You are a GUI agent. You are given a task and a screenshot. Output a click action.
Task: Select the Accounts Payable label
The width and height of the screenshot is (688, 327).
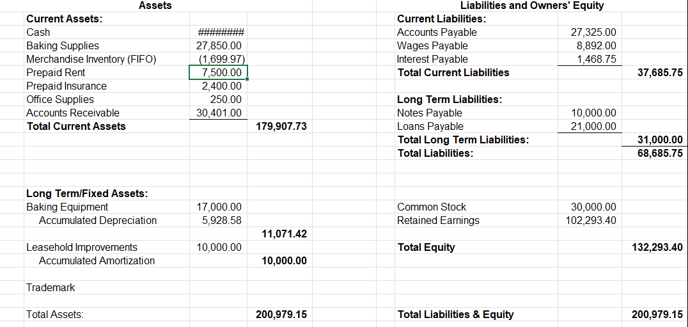437,33
